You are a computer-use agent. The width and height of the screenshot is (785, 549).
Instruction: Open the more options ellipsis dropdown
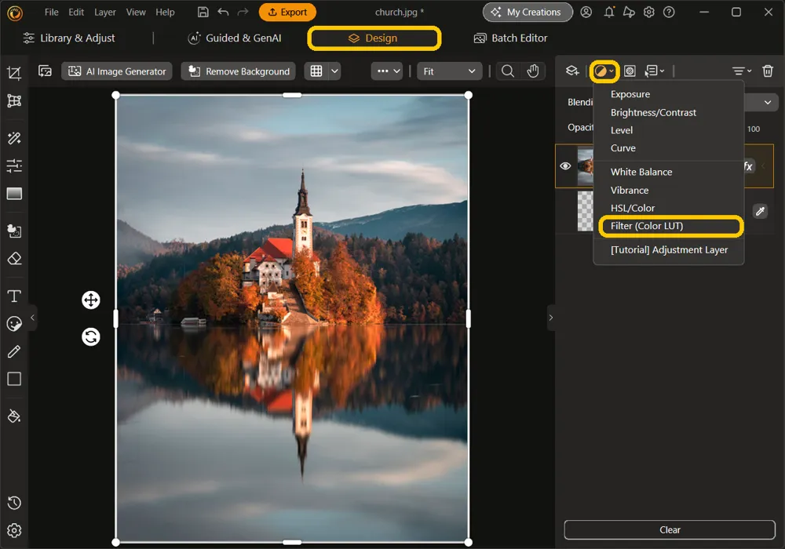[387, 71]
